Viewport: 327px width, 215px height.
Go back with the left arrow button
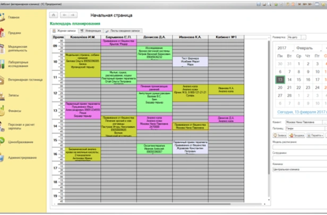pos(65,16)
